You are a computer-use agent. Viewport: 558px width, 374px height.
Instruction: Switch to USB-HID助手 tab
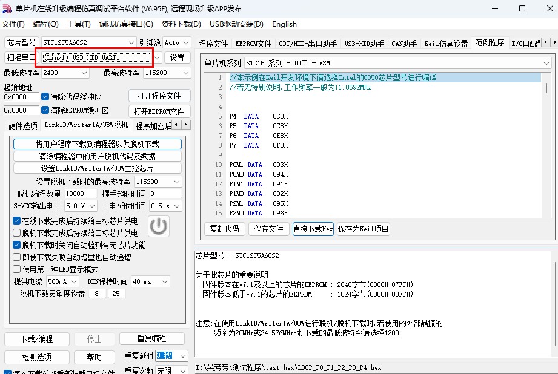click(x=364, y=44)
